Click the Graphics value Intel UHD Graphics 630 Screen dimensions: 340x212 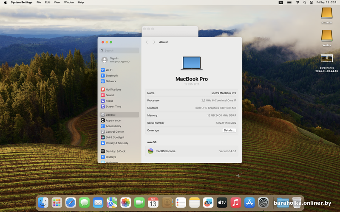coord(215,108)
